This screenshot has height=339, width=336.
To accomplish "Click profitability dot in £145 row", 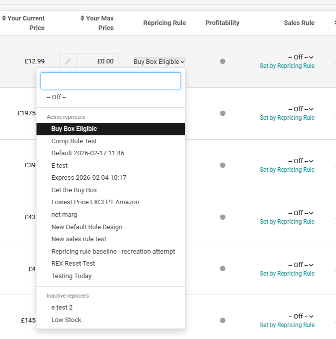I will pyautogui.click(x=222, y=321).
